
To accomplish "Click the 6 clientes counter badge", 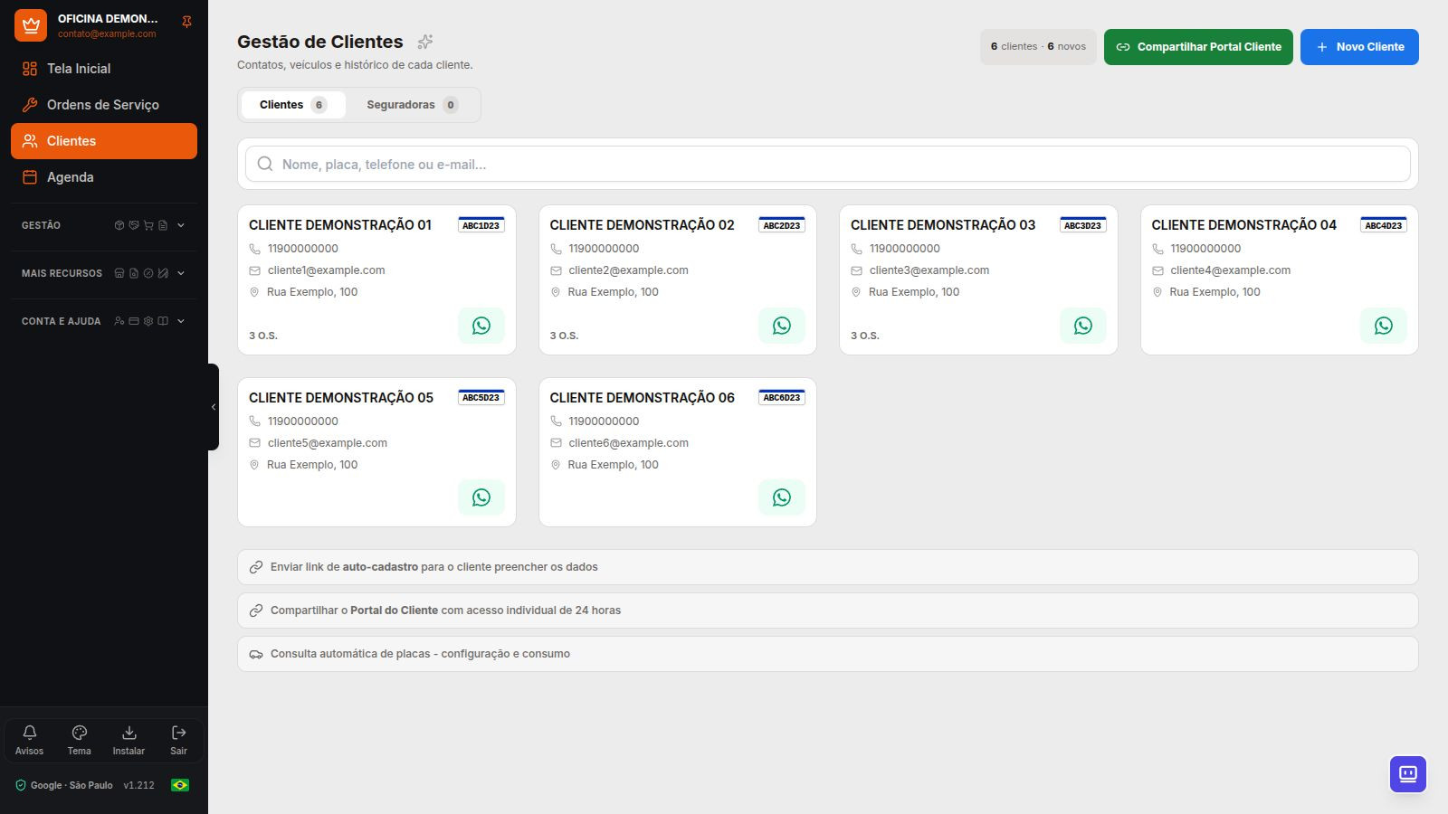I will tap(1038, 47).
